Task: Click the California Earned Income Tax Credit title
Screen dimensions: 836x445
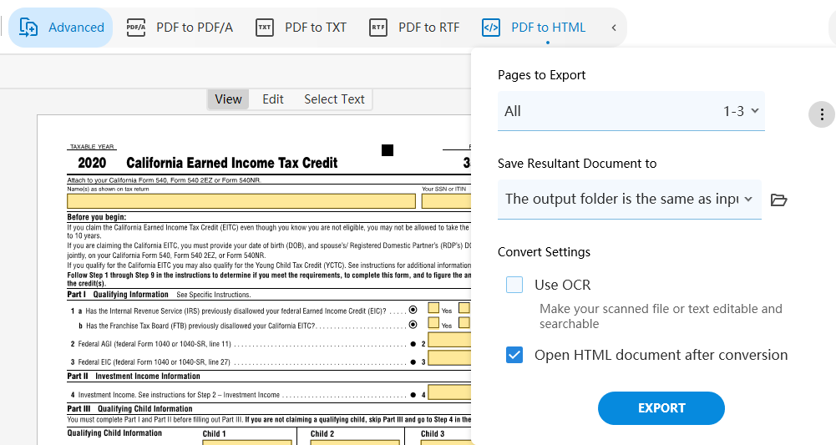Action: point(232,163)
